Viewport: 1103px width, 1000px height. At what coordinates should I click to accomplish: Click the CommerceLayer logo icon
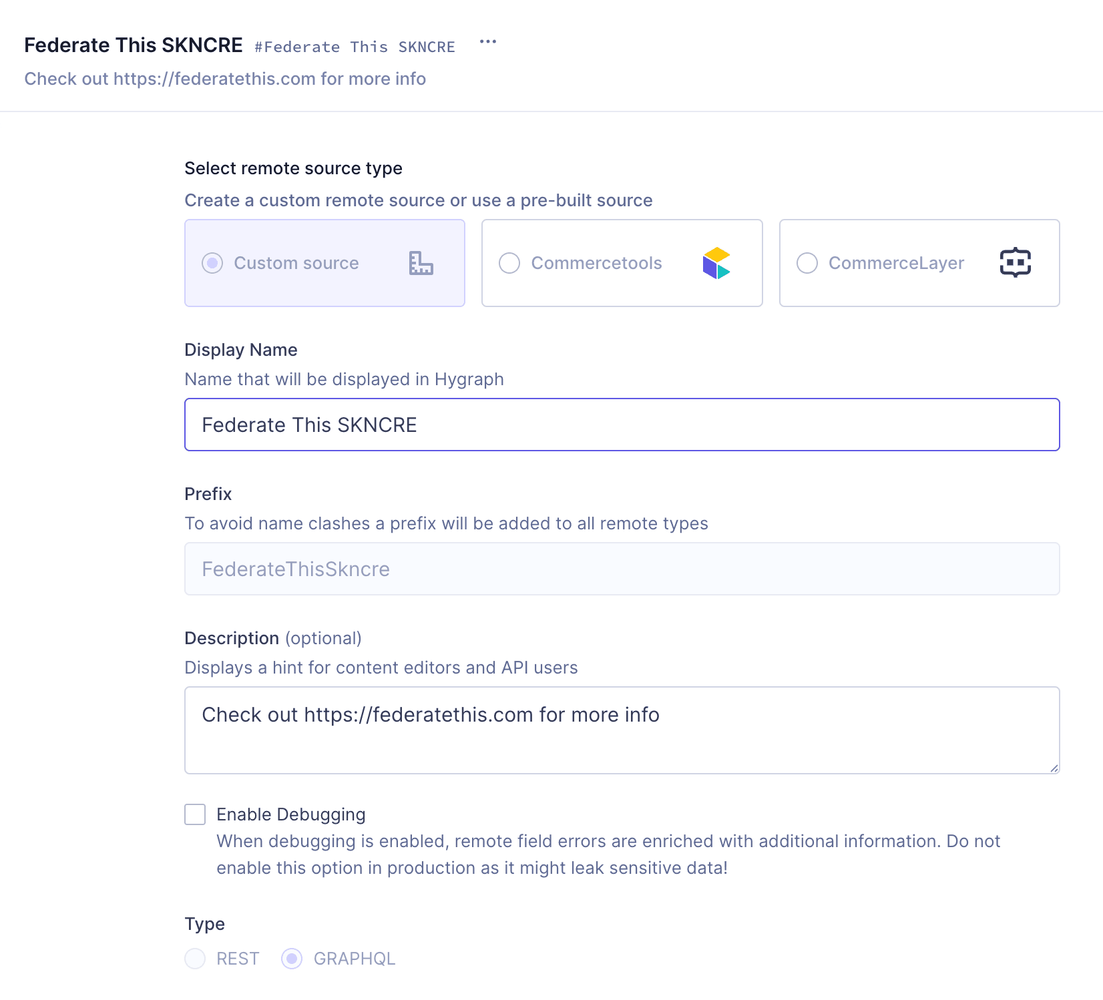click(1016, 263)
